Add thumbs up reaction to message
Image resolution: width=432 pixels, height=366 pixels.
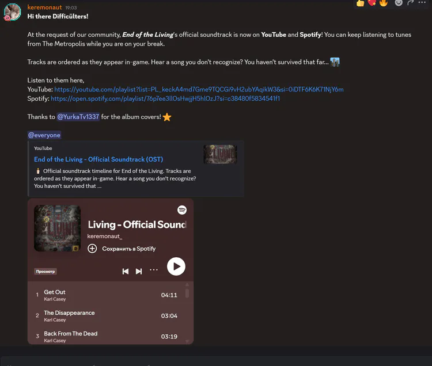[361, 3]
